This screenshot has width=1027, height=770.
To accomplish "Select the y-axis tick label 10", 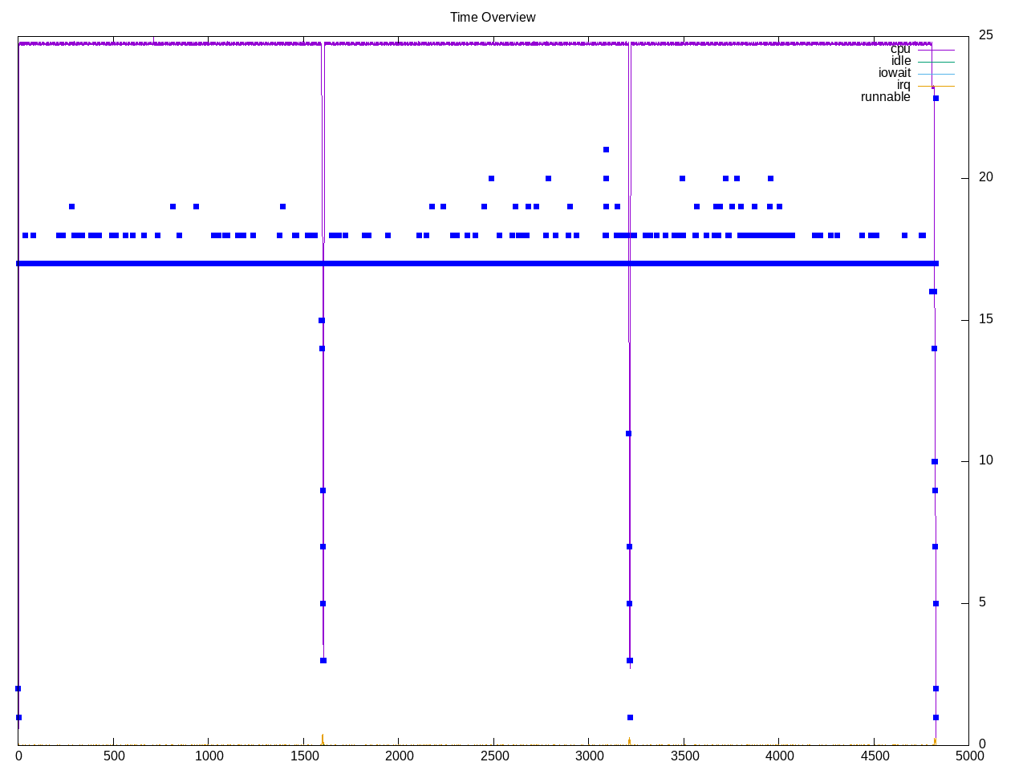I will (986, 460).
